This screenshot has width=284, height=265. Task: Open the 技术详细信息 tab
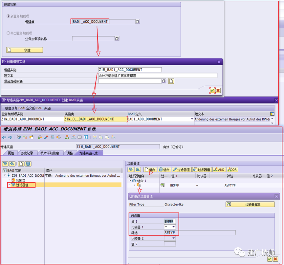(50, 153)
